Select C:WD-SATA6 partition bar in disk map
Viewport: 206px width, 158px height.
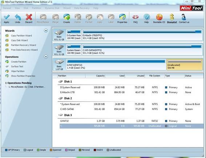pyautogui.click(x=142, y=50)
